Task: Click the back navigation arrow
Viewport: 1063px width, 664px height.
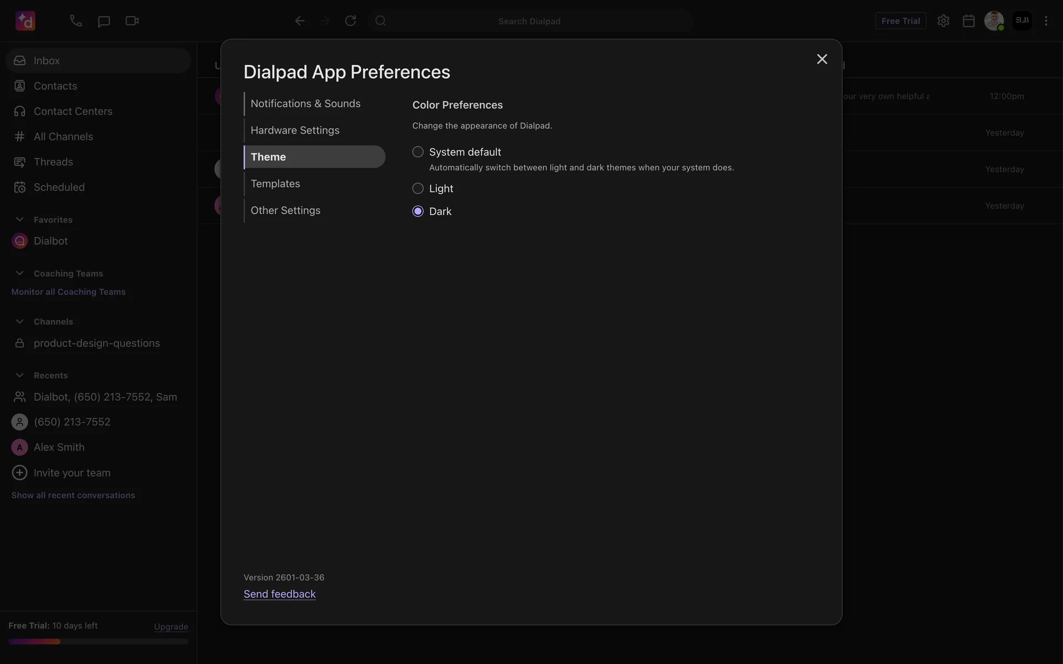Action: pos(300,21)
